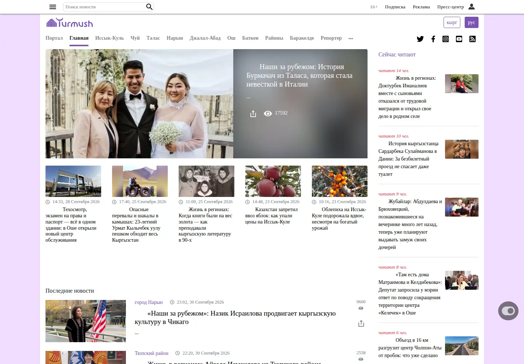
Task: Click the search magnifier icon
Action: point(149,7)
